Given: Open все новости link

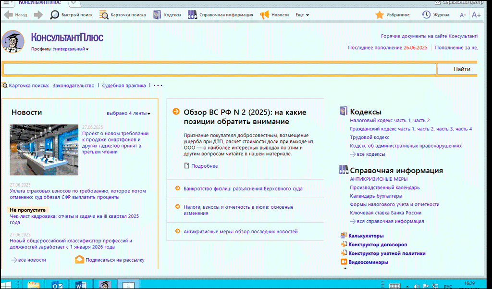Looking at the screenshot, I should point(32,260).
